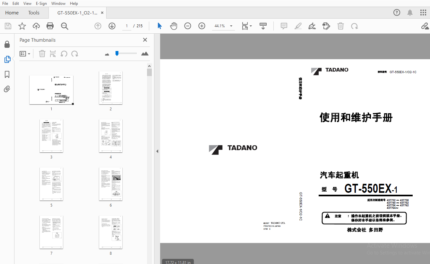Select page 2 thumbnail
This screenshot has width=430, height=264.
[x=111, y=88]
